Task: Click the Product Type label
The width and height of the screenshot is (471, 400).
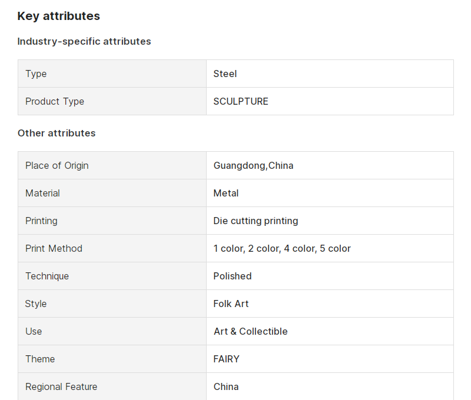Action: 55,101
